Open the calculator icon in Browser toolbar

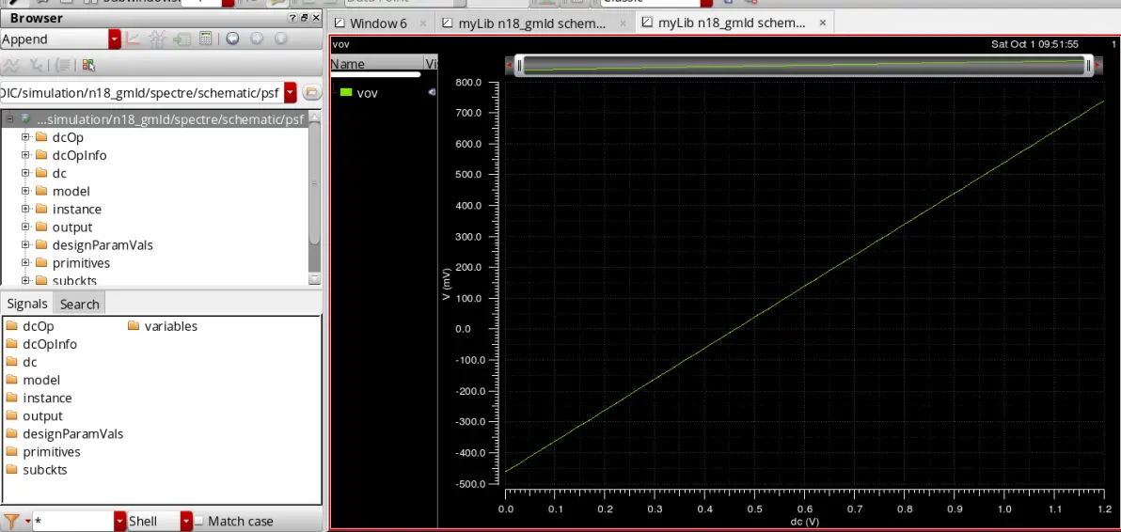pyautogui.click(x=206, y=39)
